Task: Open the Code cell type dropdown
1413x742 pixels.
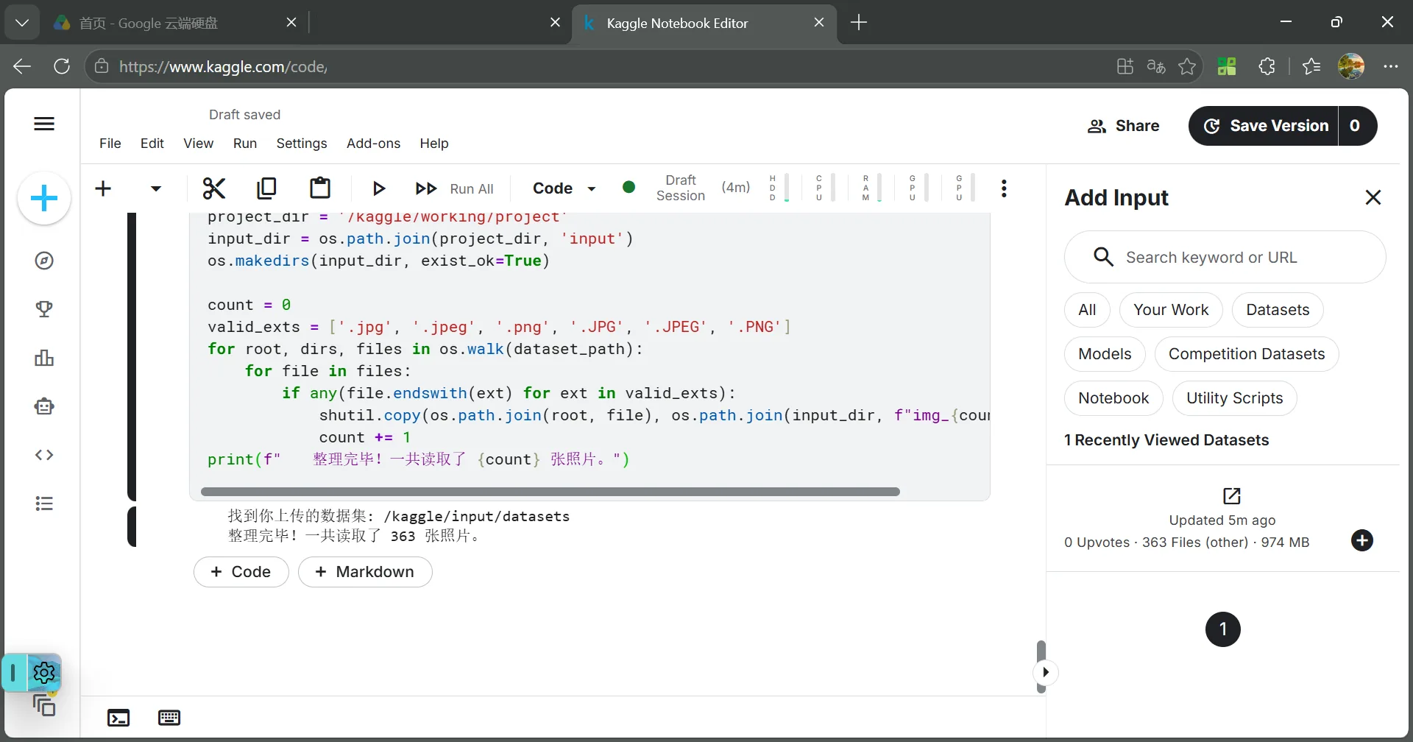Action: pyautogui.click(x=564, y=188)
